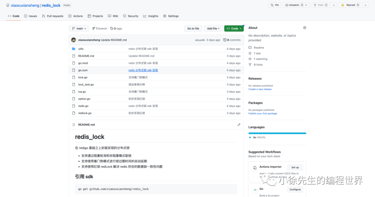The width and height of the screenshot is (375, 197).
Task: Open the go.mod file
Action: (83, 63)
